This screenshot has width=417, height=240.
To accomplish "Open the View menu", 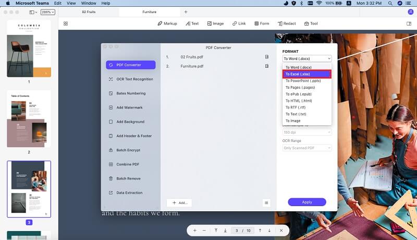I will pos(71,3).
